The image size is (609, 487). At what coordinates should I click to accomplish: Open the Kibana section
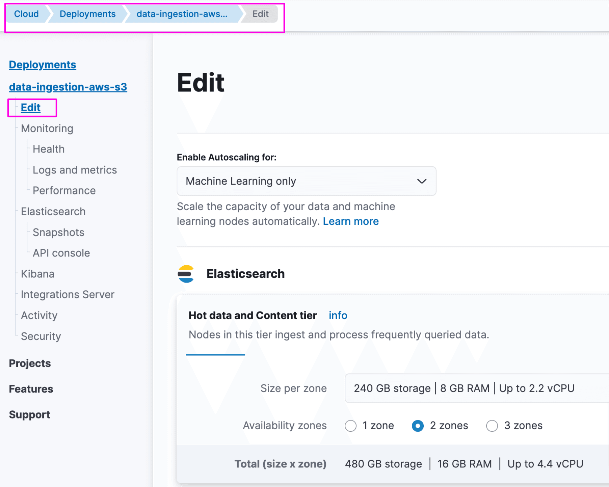pyautogui.click(x=37, y=274)
